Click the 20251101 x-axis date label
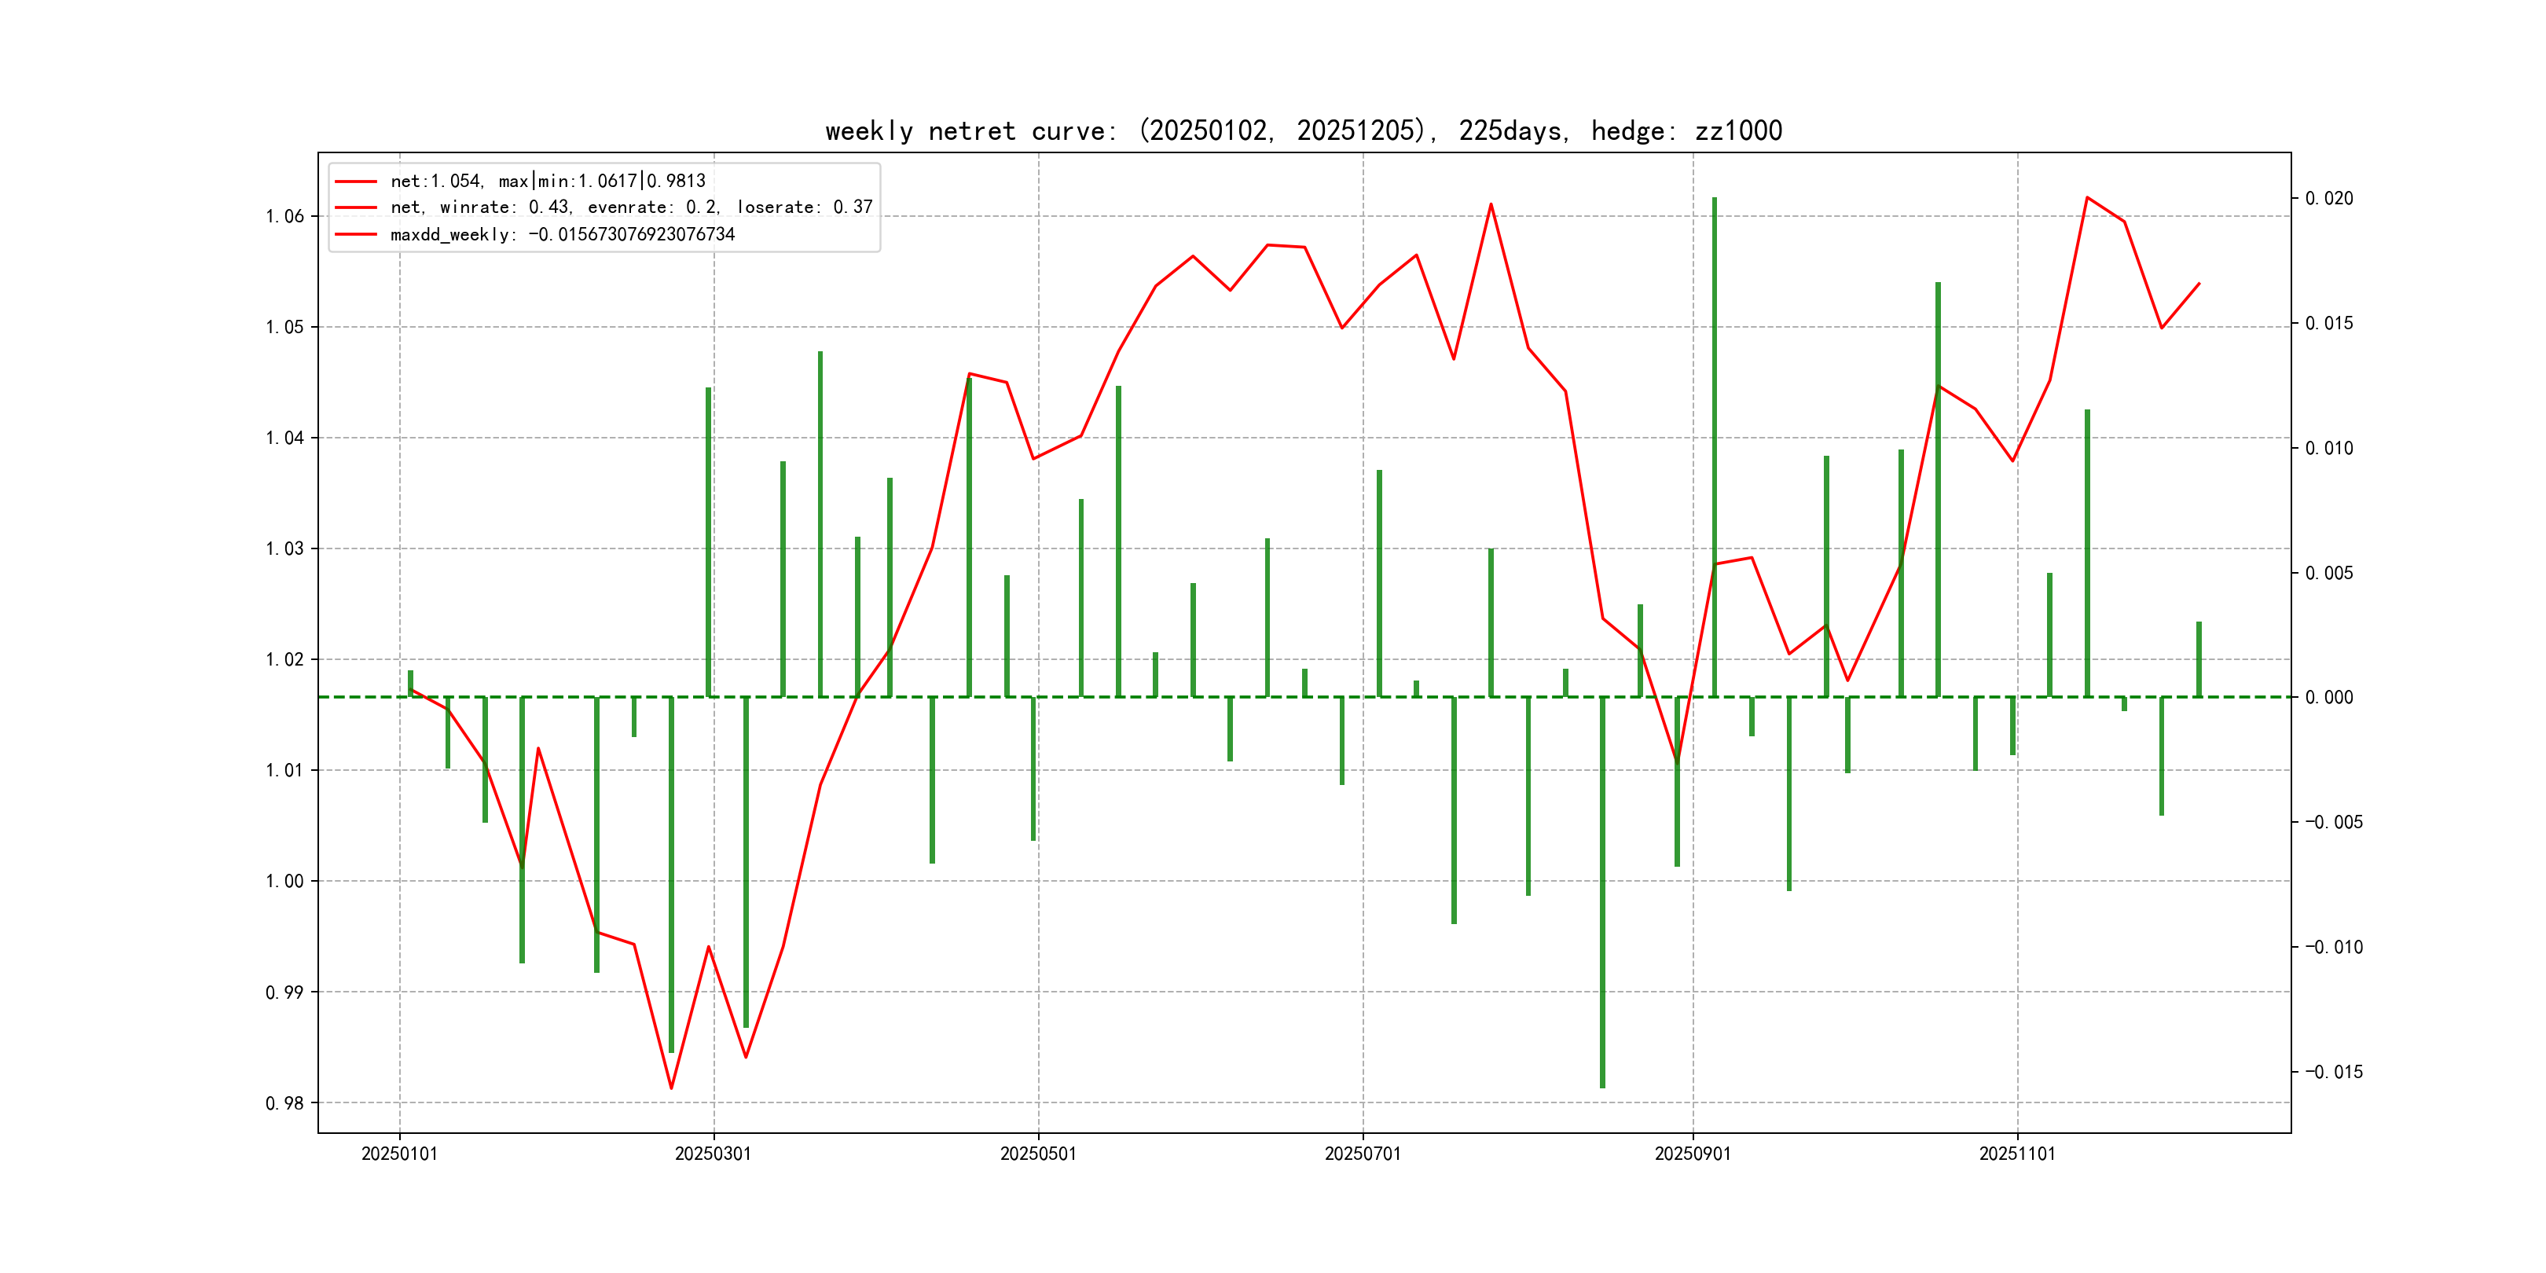 pos(2016,1154)
